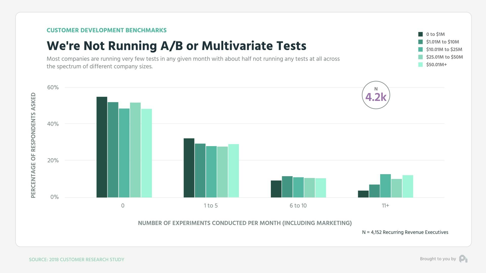Viewport: 486px width, 273px height.
Task: Select the dark green 0 to $1M legend swatch
Action: pyautogui.click(x=420, y=34)
